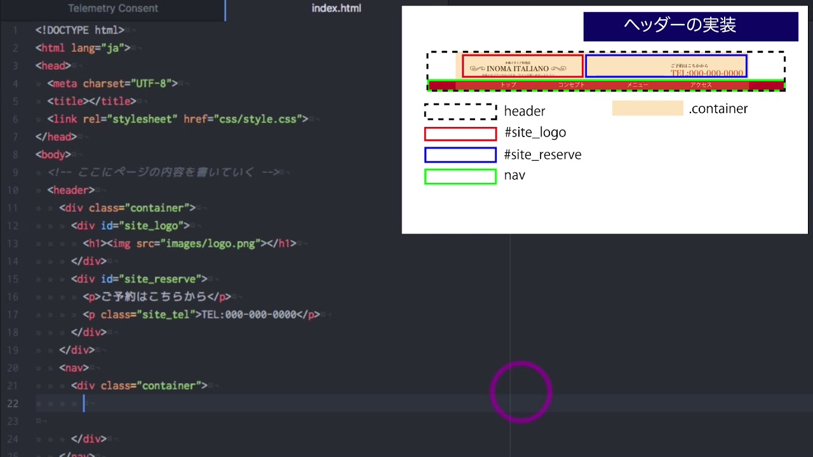Switch to the Telemetry Consent tab
This screenshot has height=457, width=813.
[112, 8]
